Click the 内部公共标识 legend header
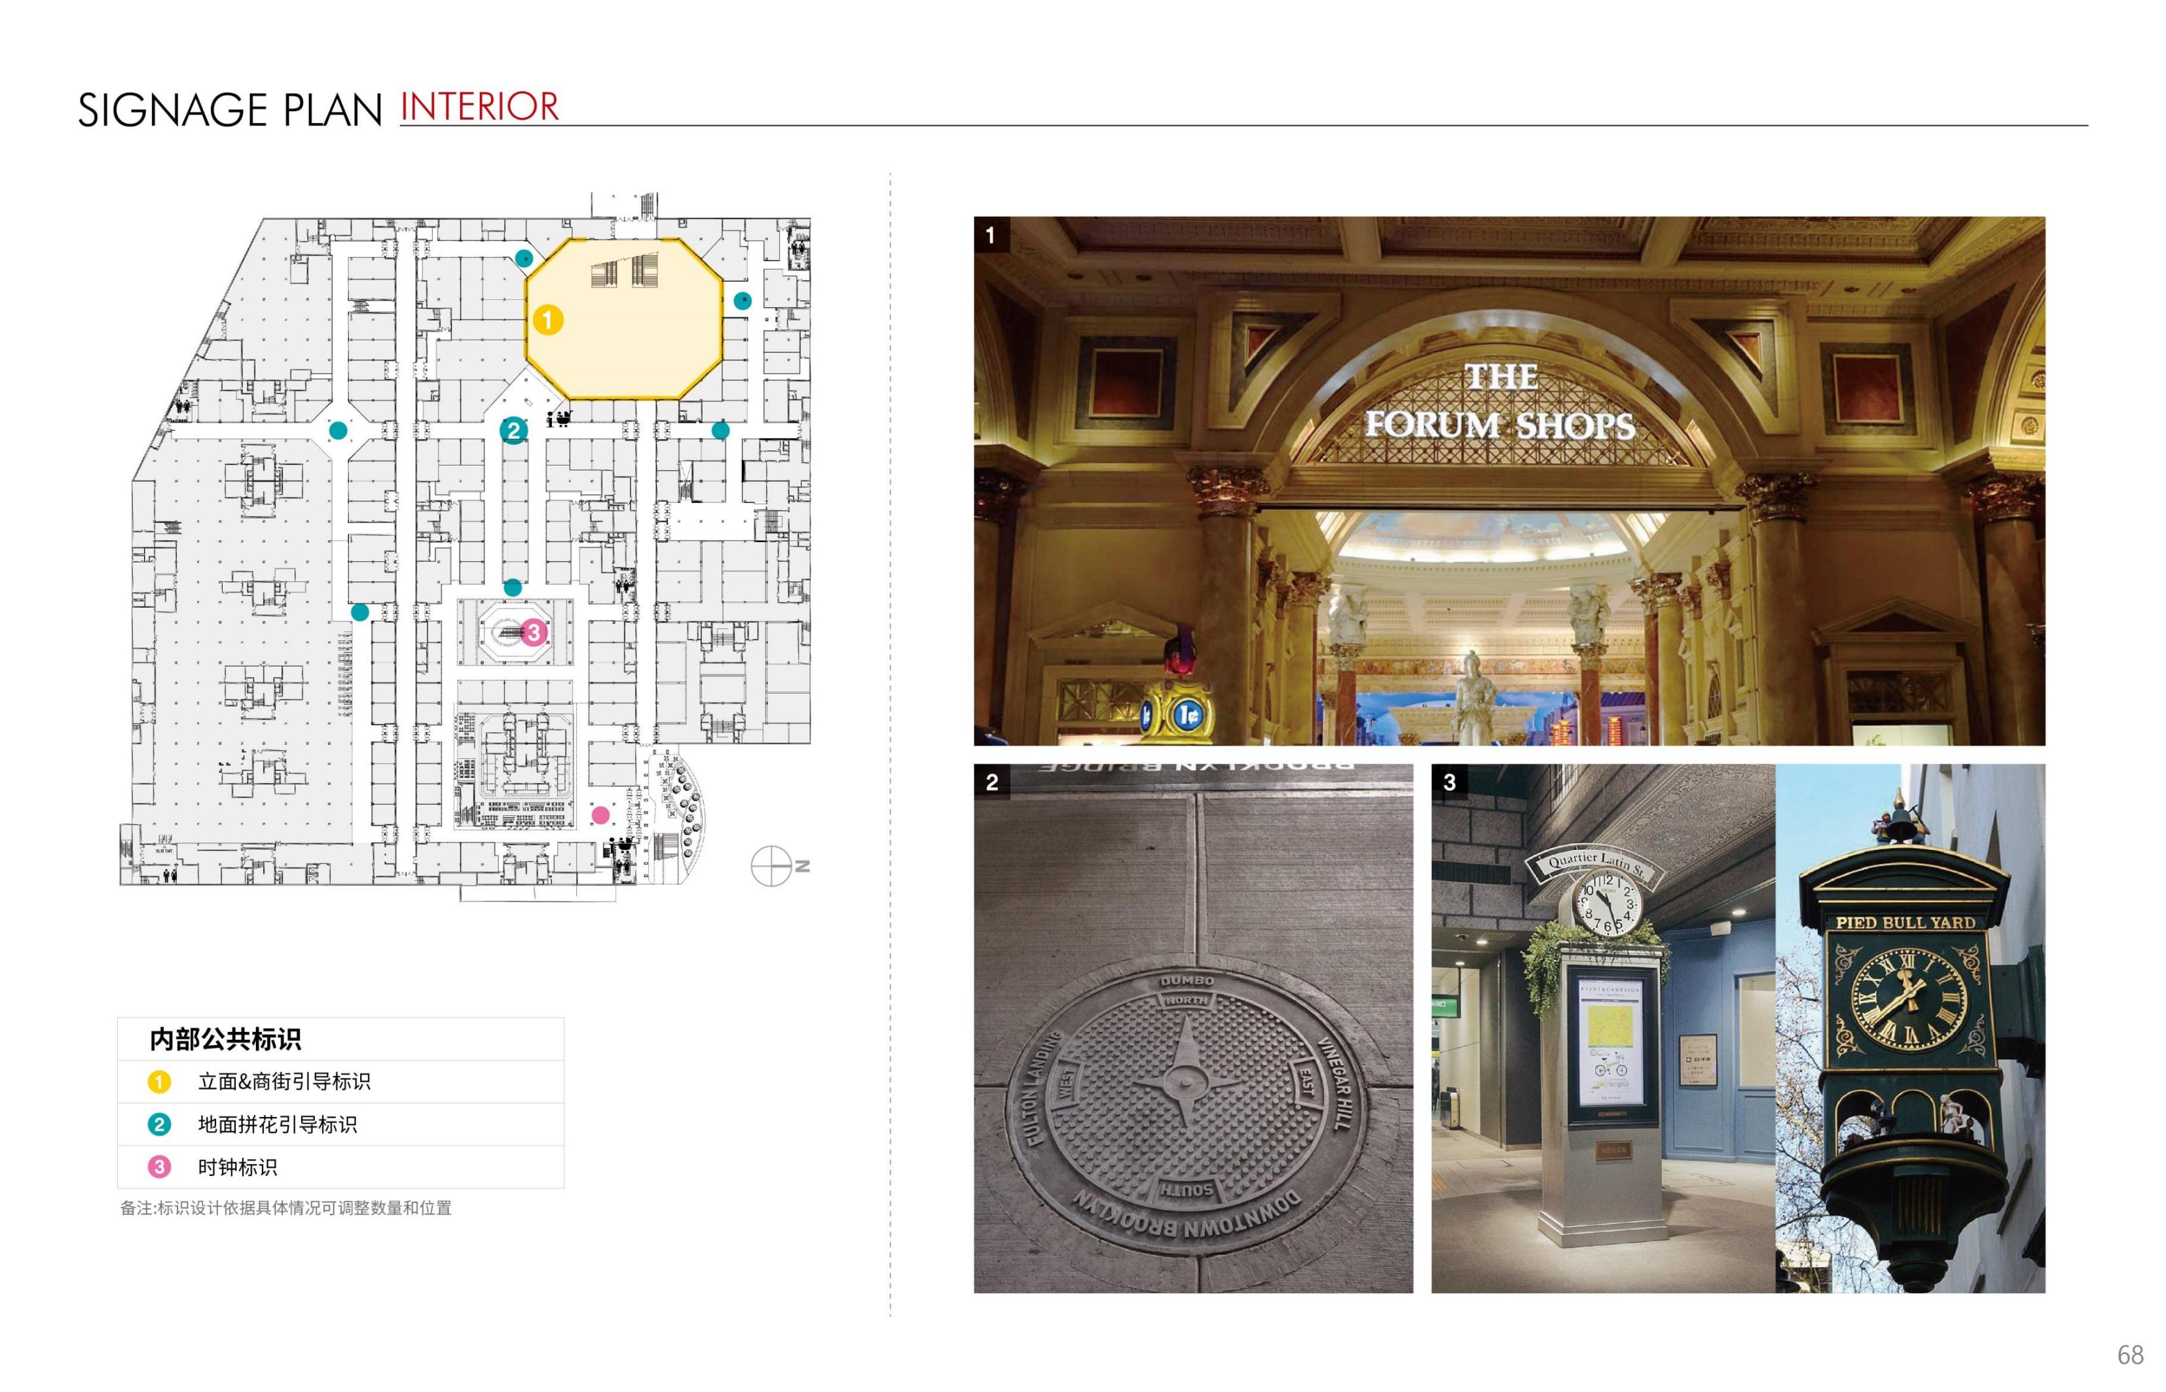Screen dimensions: 2166x1392 click(x=225, y=1040)
